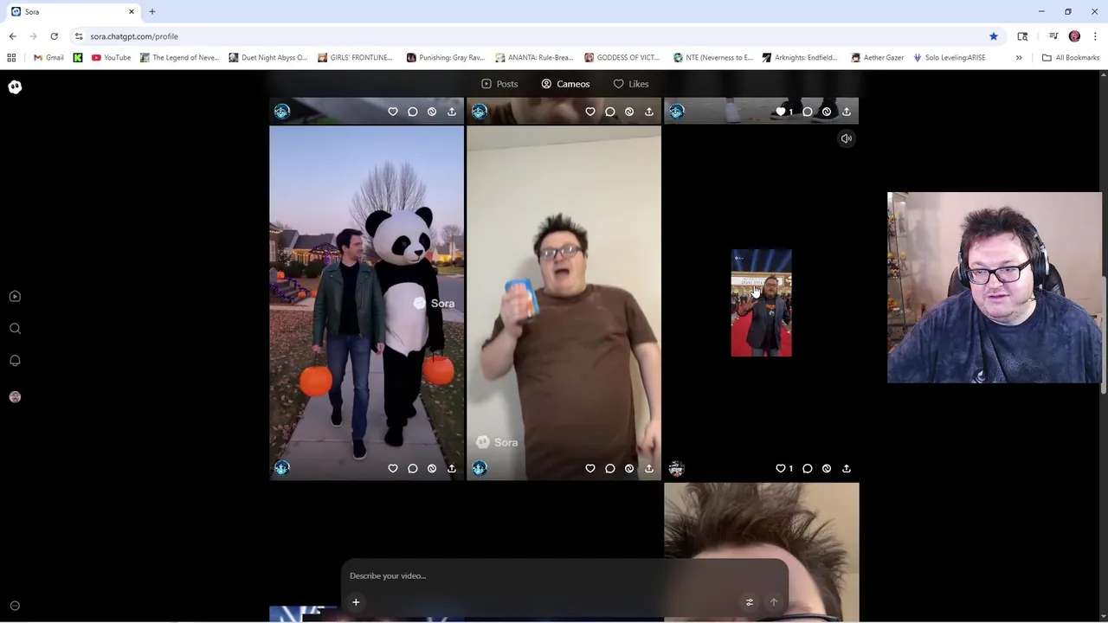
Task: Focus the Describe your video field
Action: click(x=564, y=575)
